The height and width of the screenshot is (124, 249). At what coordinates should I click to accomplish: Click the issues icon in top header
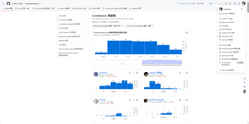[226, 3]
